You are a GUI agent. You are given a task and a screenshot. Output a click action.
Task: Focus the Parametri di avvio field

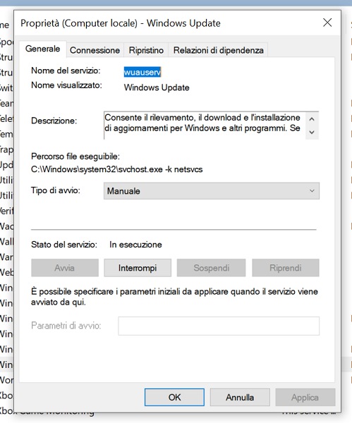coord(219,326)
